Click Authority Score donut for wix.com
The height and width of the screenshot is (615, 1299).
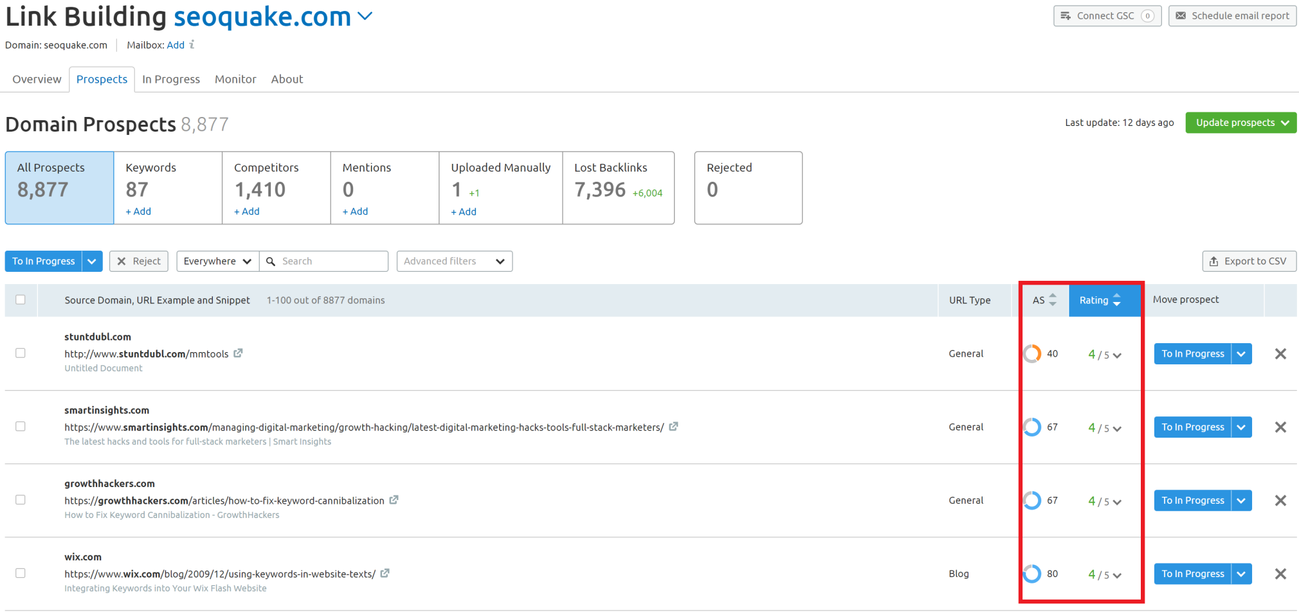pos(1032,573)
